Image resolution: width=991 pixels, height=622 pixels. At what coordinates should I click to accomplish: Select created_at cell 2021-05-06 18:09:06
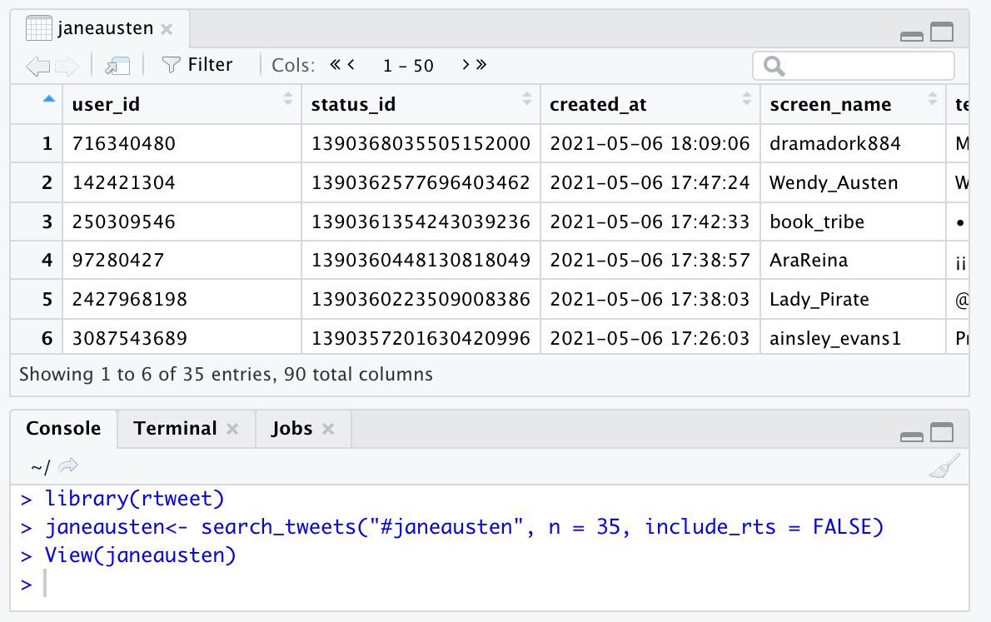650,143
